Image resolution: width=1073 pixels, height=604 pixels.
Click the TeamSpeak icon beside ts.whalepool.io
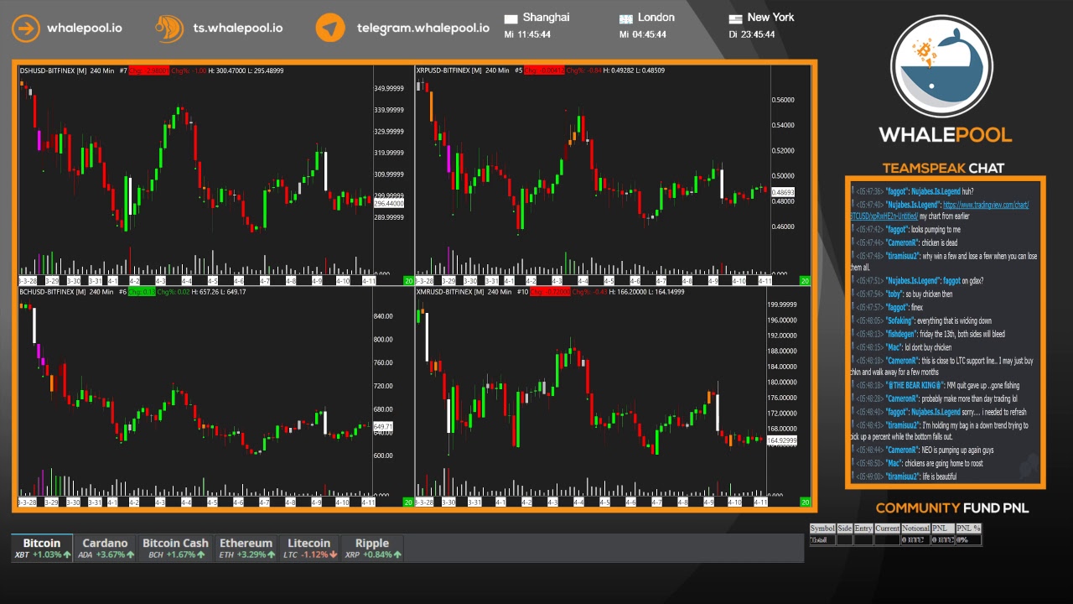[169, 28]
